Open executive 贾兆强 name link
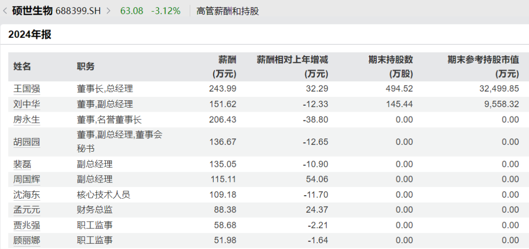This screenshot has height=249, width=529. click(x=26, y=226)
